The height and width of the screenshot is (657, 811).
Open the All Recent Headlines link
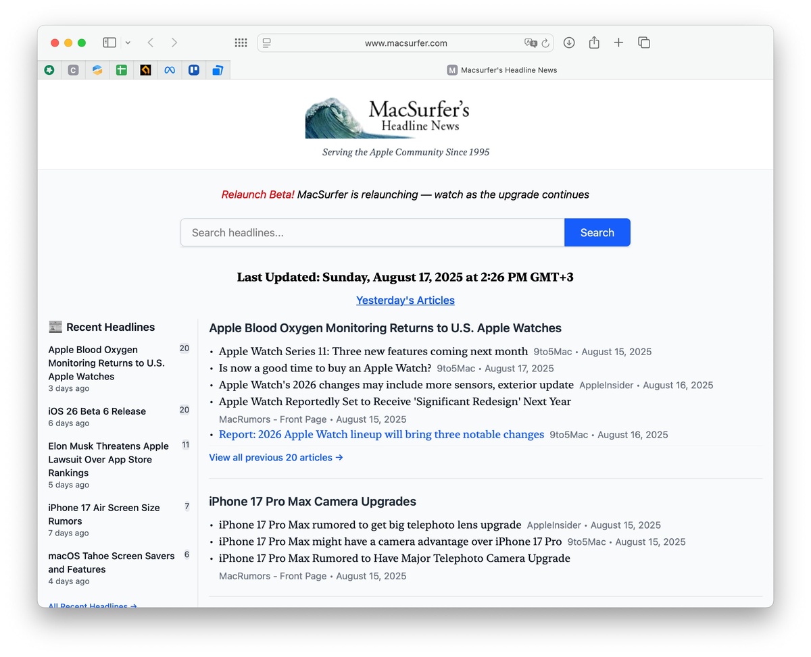[93, 606]
